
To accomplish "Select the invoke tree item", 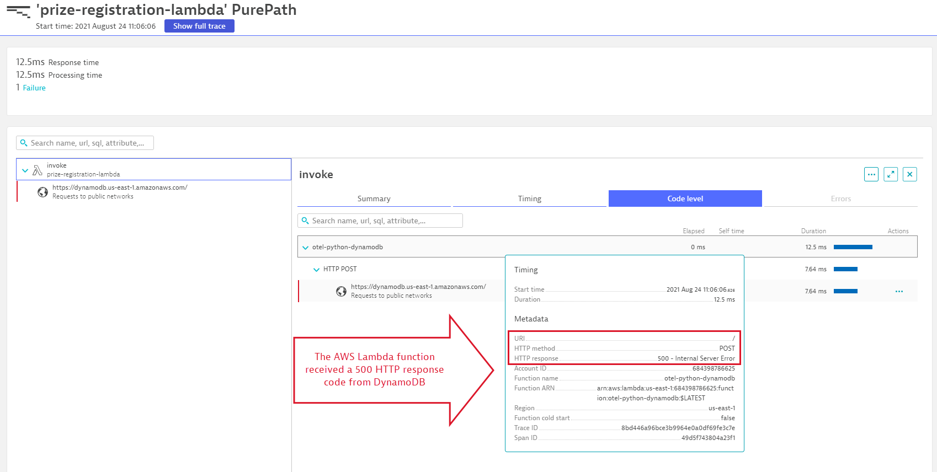I will coord(153,169).
